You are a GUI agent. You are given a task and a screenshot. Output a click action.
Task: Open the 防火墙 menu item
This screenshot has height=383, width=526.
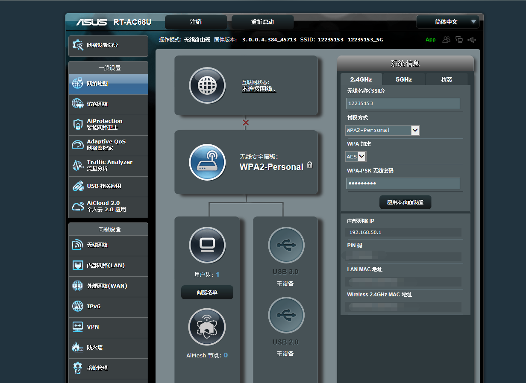click(108, 347)
